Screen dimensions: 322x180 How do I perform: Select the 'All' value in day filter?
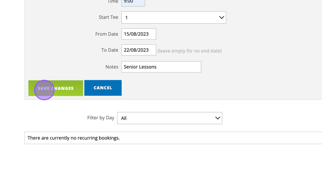(124, 118)
